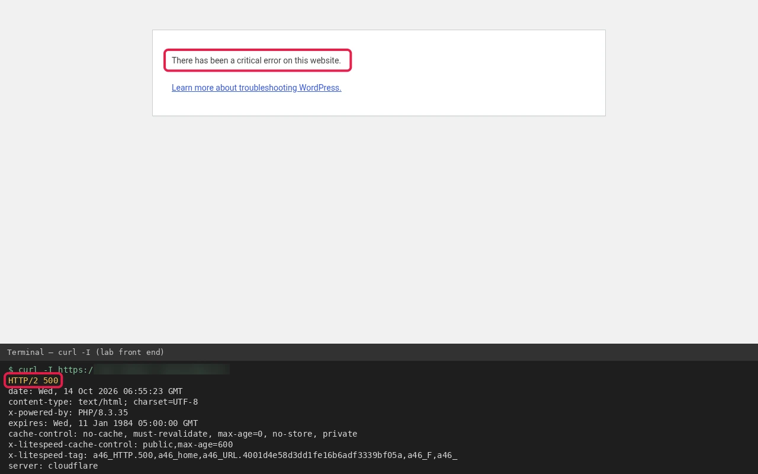Image resolution: width=758 pixels, height=474 pixels.
Task: Click the 'expires: Wed, 11 Jan 1984' line
Action: click(103, 423)
